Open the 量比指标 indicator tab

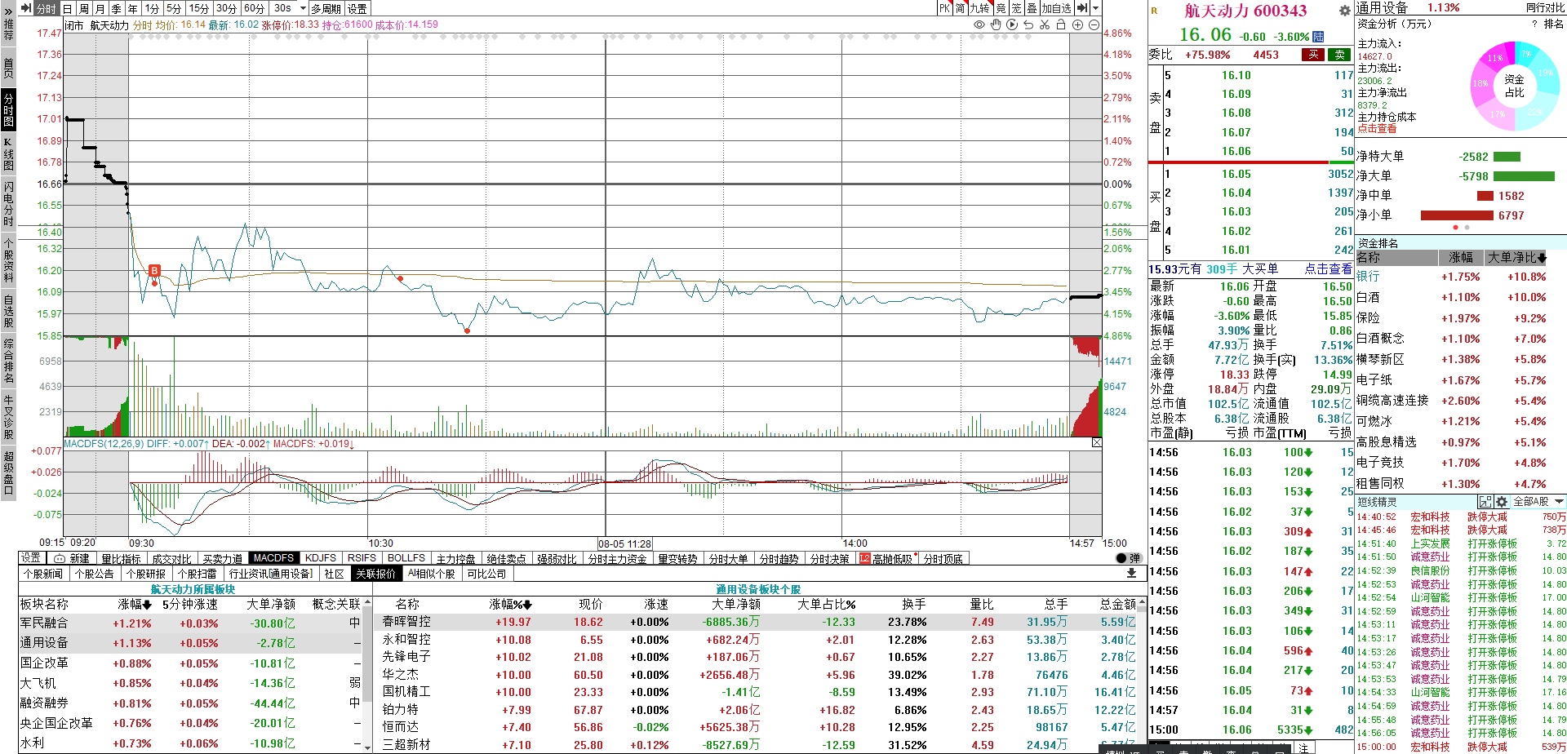pyautogui.click(x=121, y=558)
